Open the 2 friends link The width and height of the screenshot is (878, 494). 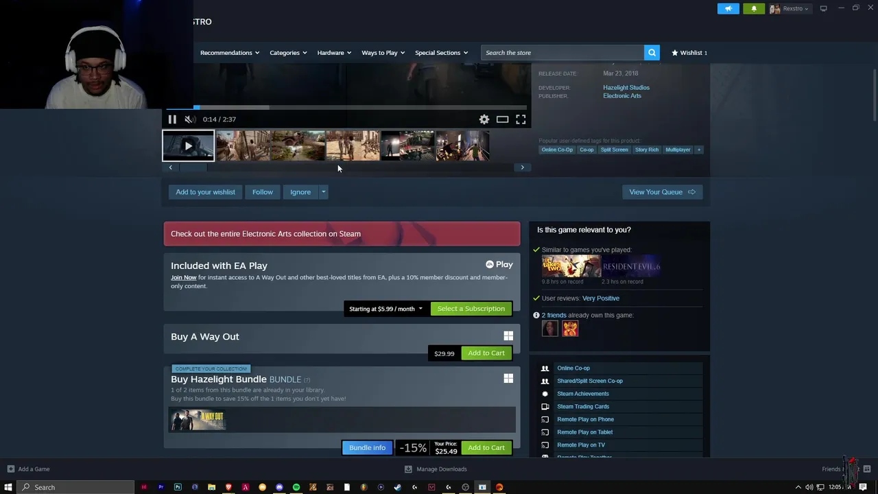point(554,316)
